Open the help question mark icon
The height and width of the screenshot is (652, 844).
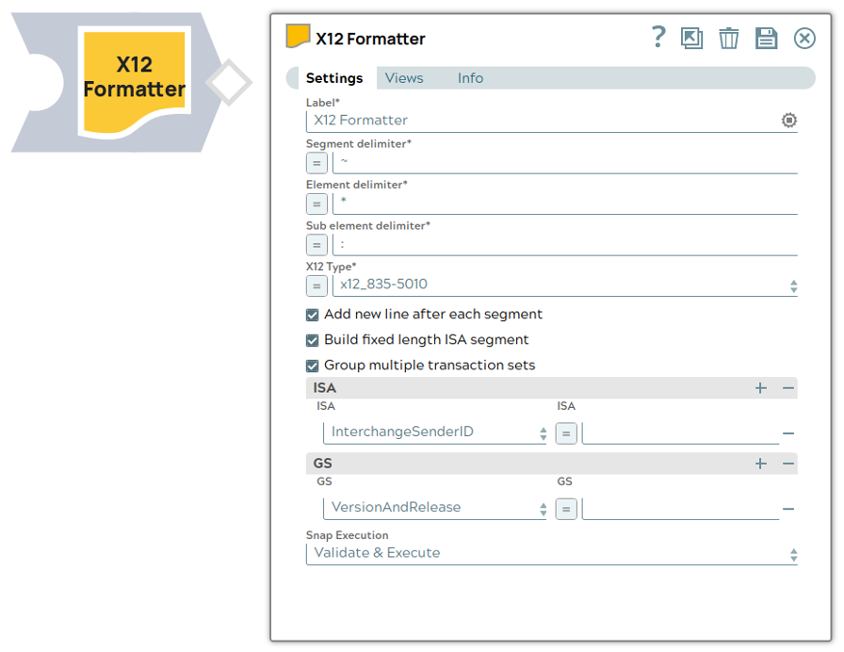pos(658,38)
